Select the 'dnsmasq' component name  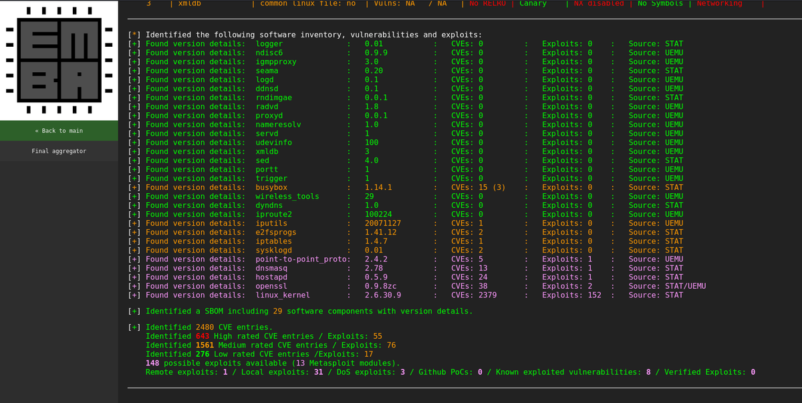[272, 268]
